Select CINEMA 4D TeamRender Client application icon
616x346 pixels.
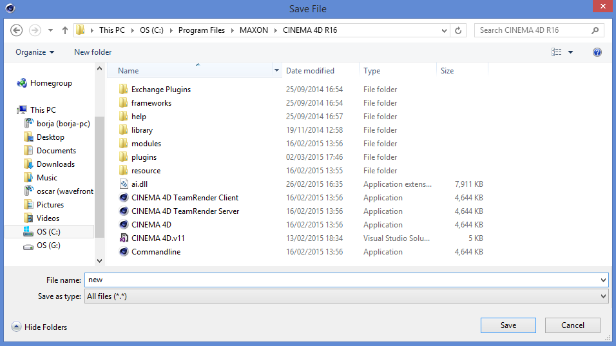[124, 198]
